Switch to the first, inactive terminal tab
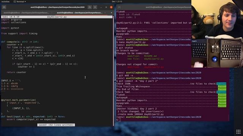The image size is (243, 136). tap(26, 12)
